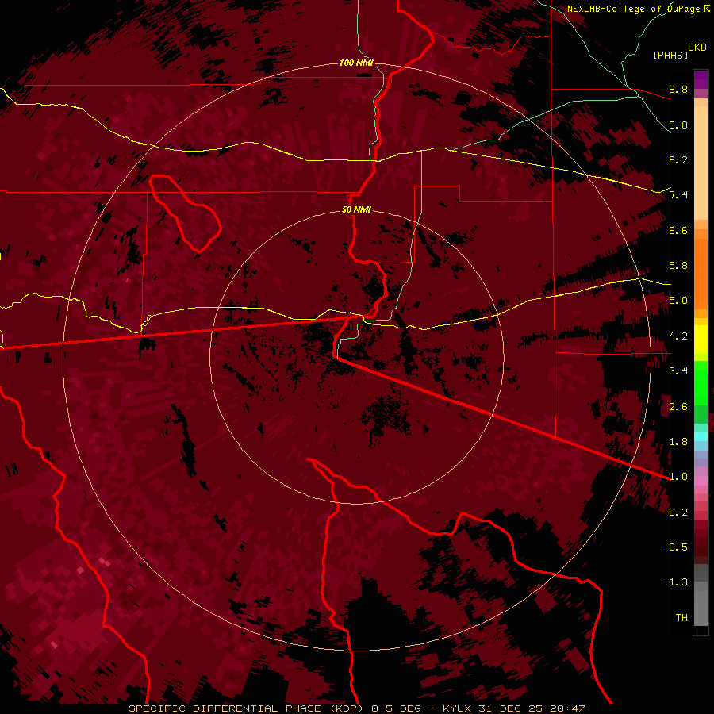Click the 4.2 legend value
Screen dimensions: 714x714
point(678,336)
